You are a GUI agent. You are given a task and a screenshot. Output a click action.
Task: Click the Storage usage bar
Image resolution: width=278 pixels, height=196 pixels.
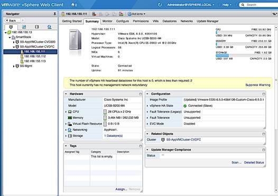[x=243, y=55]
